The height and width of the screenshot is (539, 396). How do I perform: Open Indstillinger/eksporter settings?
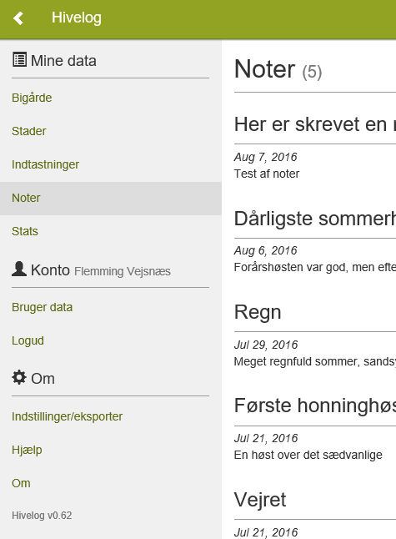pos(67,416)
